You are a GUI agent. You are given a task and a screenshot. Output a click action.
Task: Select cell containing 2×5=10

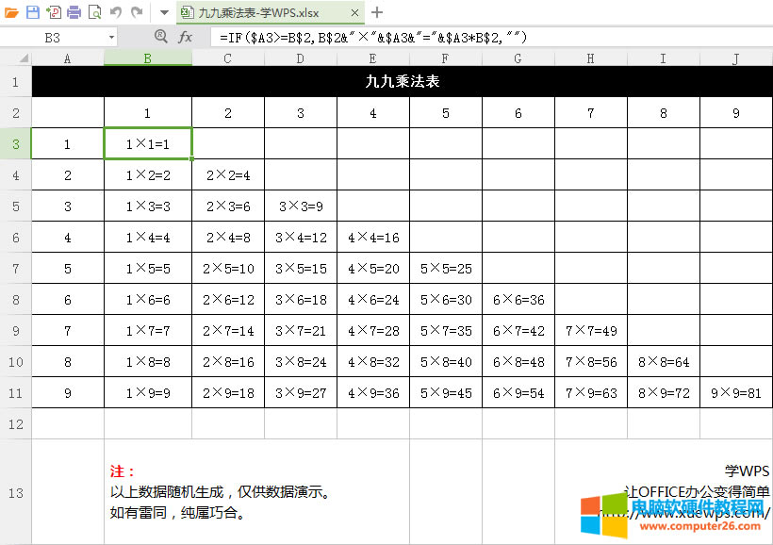[228, 269]
